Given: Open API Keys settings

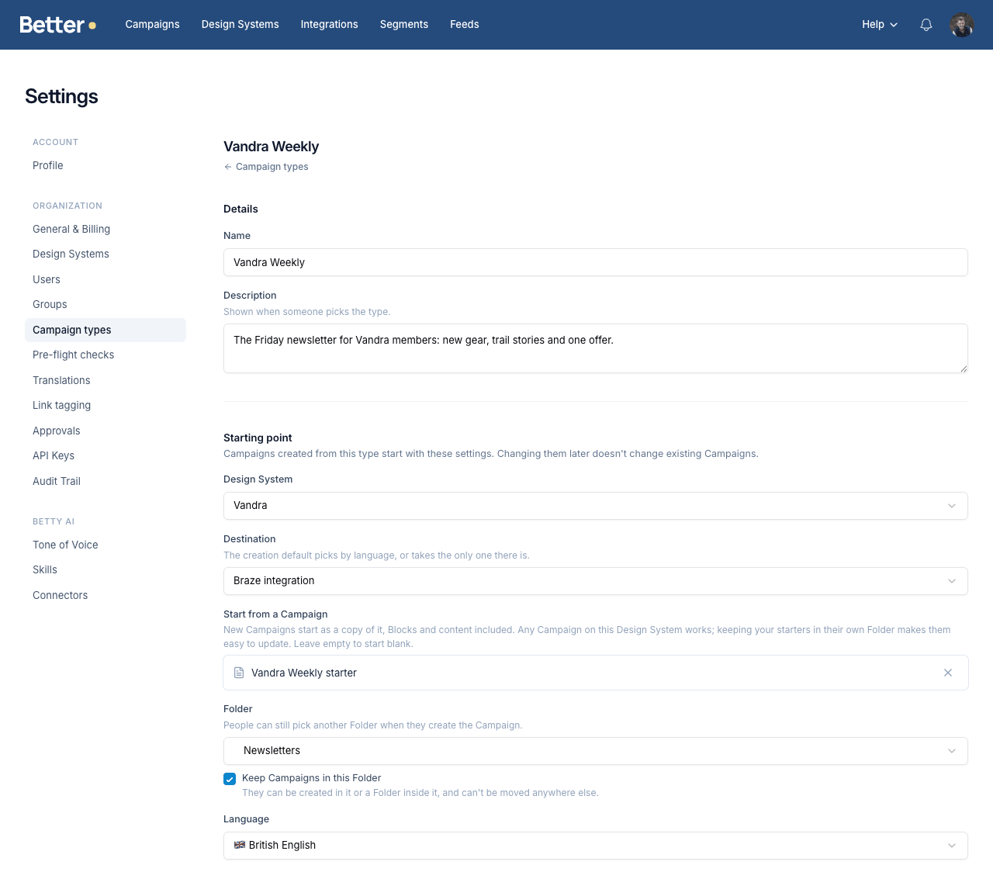Looking at the screenshot, I should 106,455.
